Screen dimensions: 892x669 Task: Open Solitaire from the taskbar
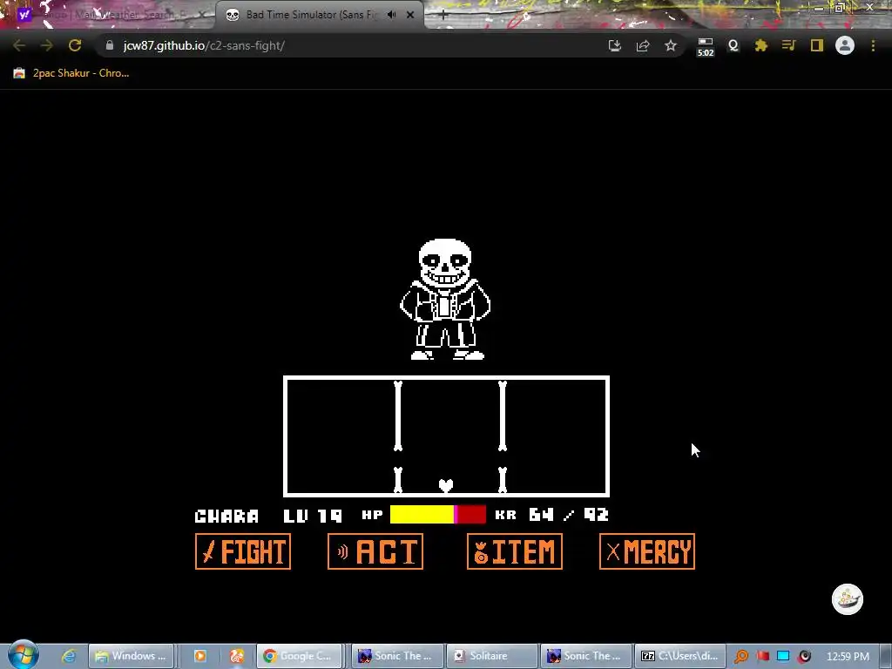(x=492, y=656)
